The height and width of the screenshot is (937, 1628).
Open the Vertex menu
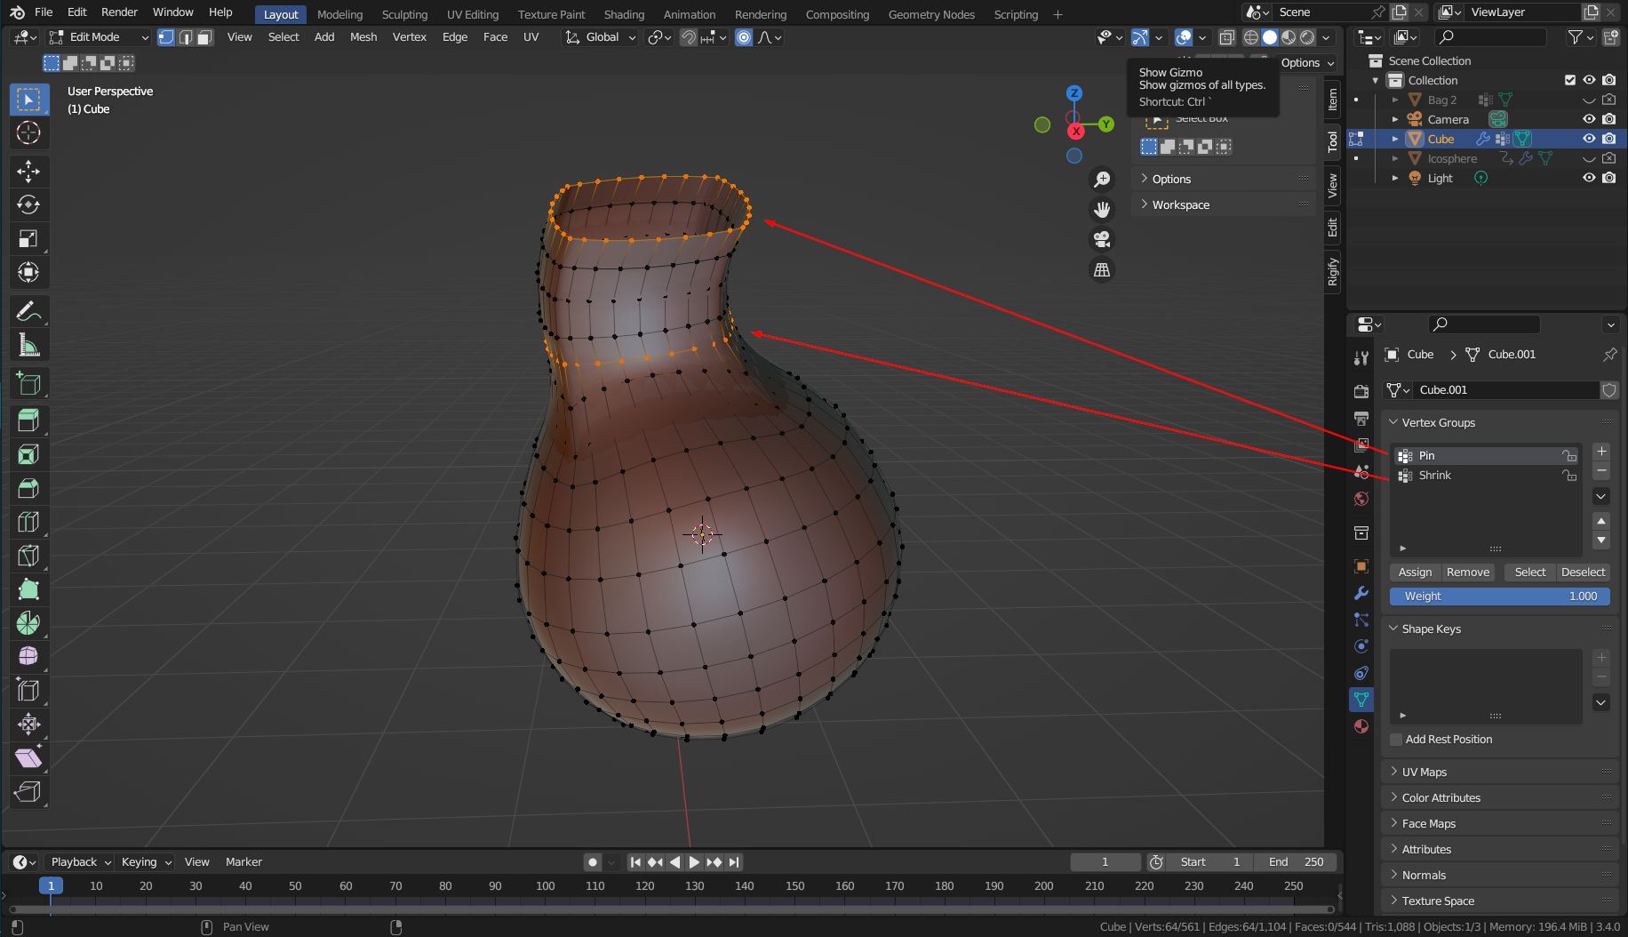click(410, 37)
